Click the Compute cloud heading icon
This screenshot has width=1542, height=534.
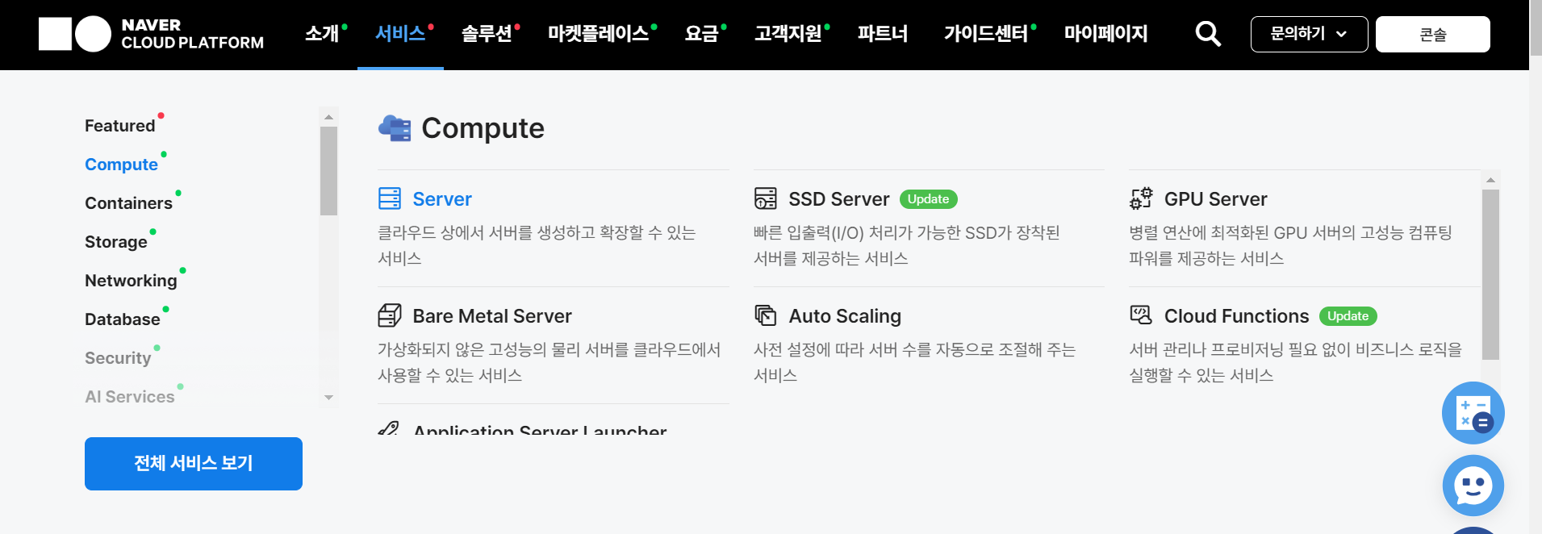tap(395, 128)
